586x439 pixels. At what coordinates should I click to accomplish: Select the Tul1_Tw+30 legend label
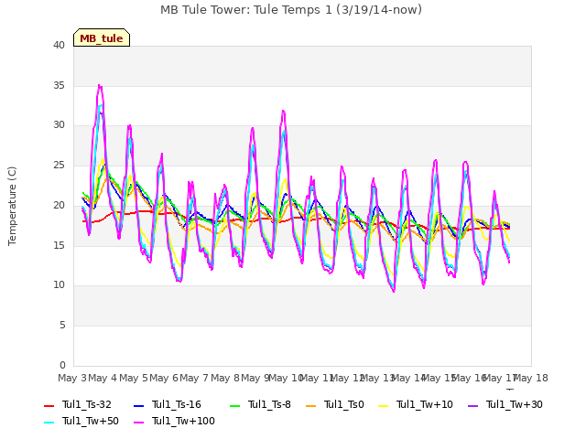(515, 404)
